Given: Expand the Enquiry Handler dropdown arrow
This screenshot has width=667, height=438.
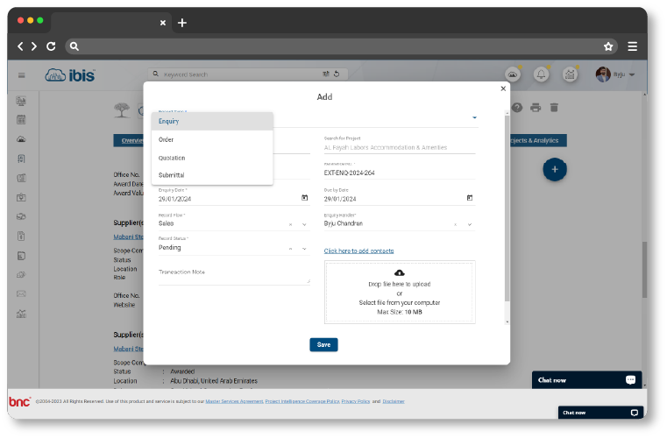Looking at the screenshot, I should [x=470, y=224].
